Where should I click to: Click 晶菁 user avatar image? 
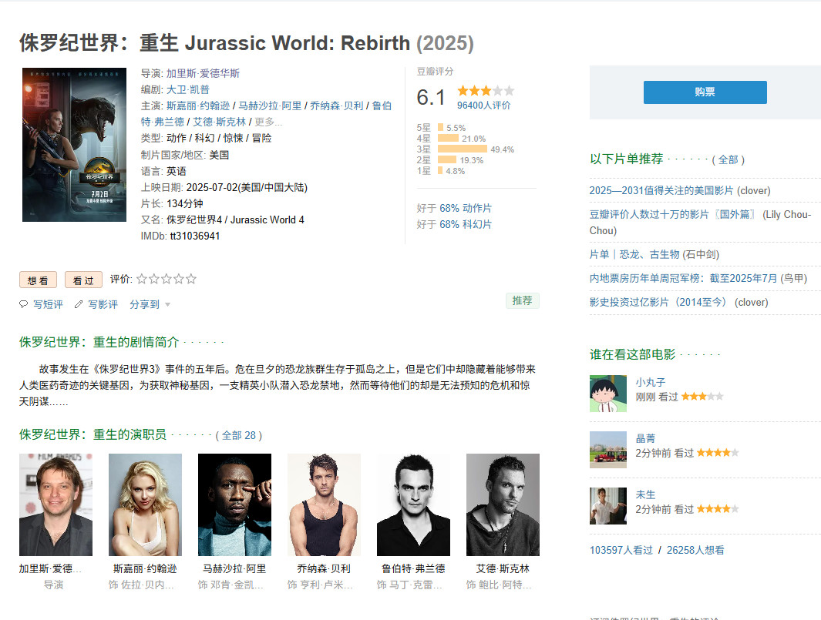(x=607, y=450)
